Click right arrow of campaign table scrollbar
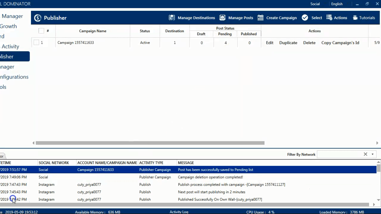 pyautogui.click(x=377, y=143)
